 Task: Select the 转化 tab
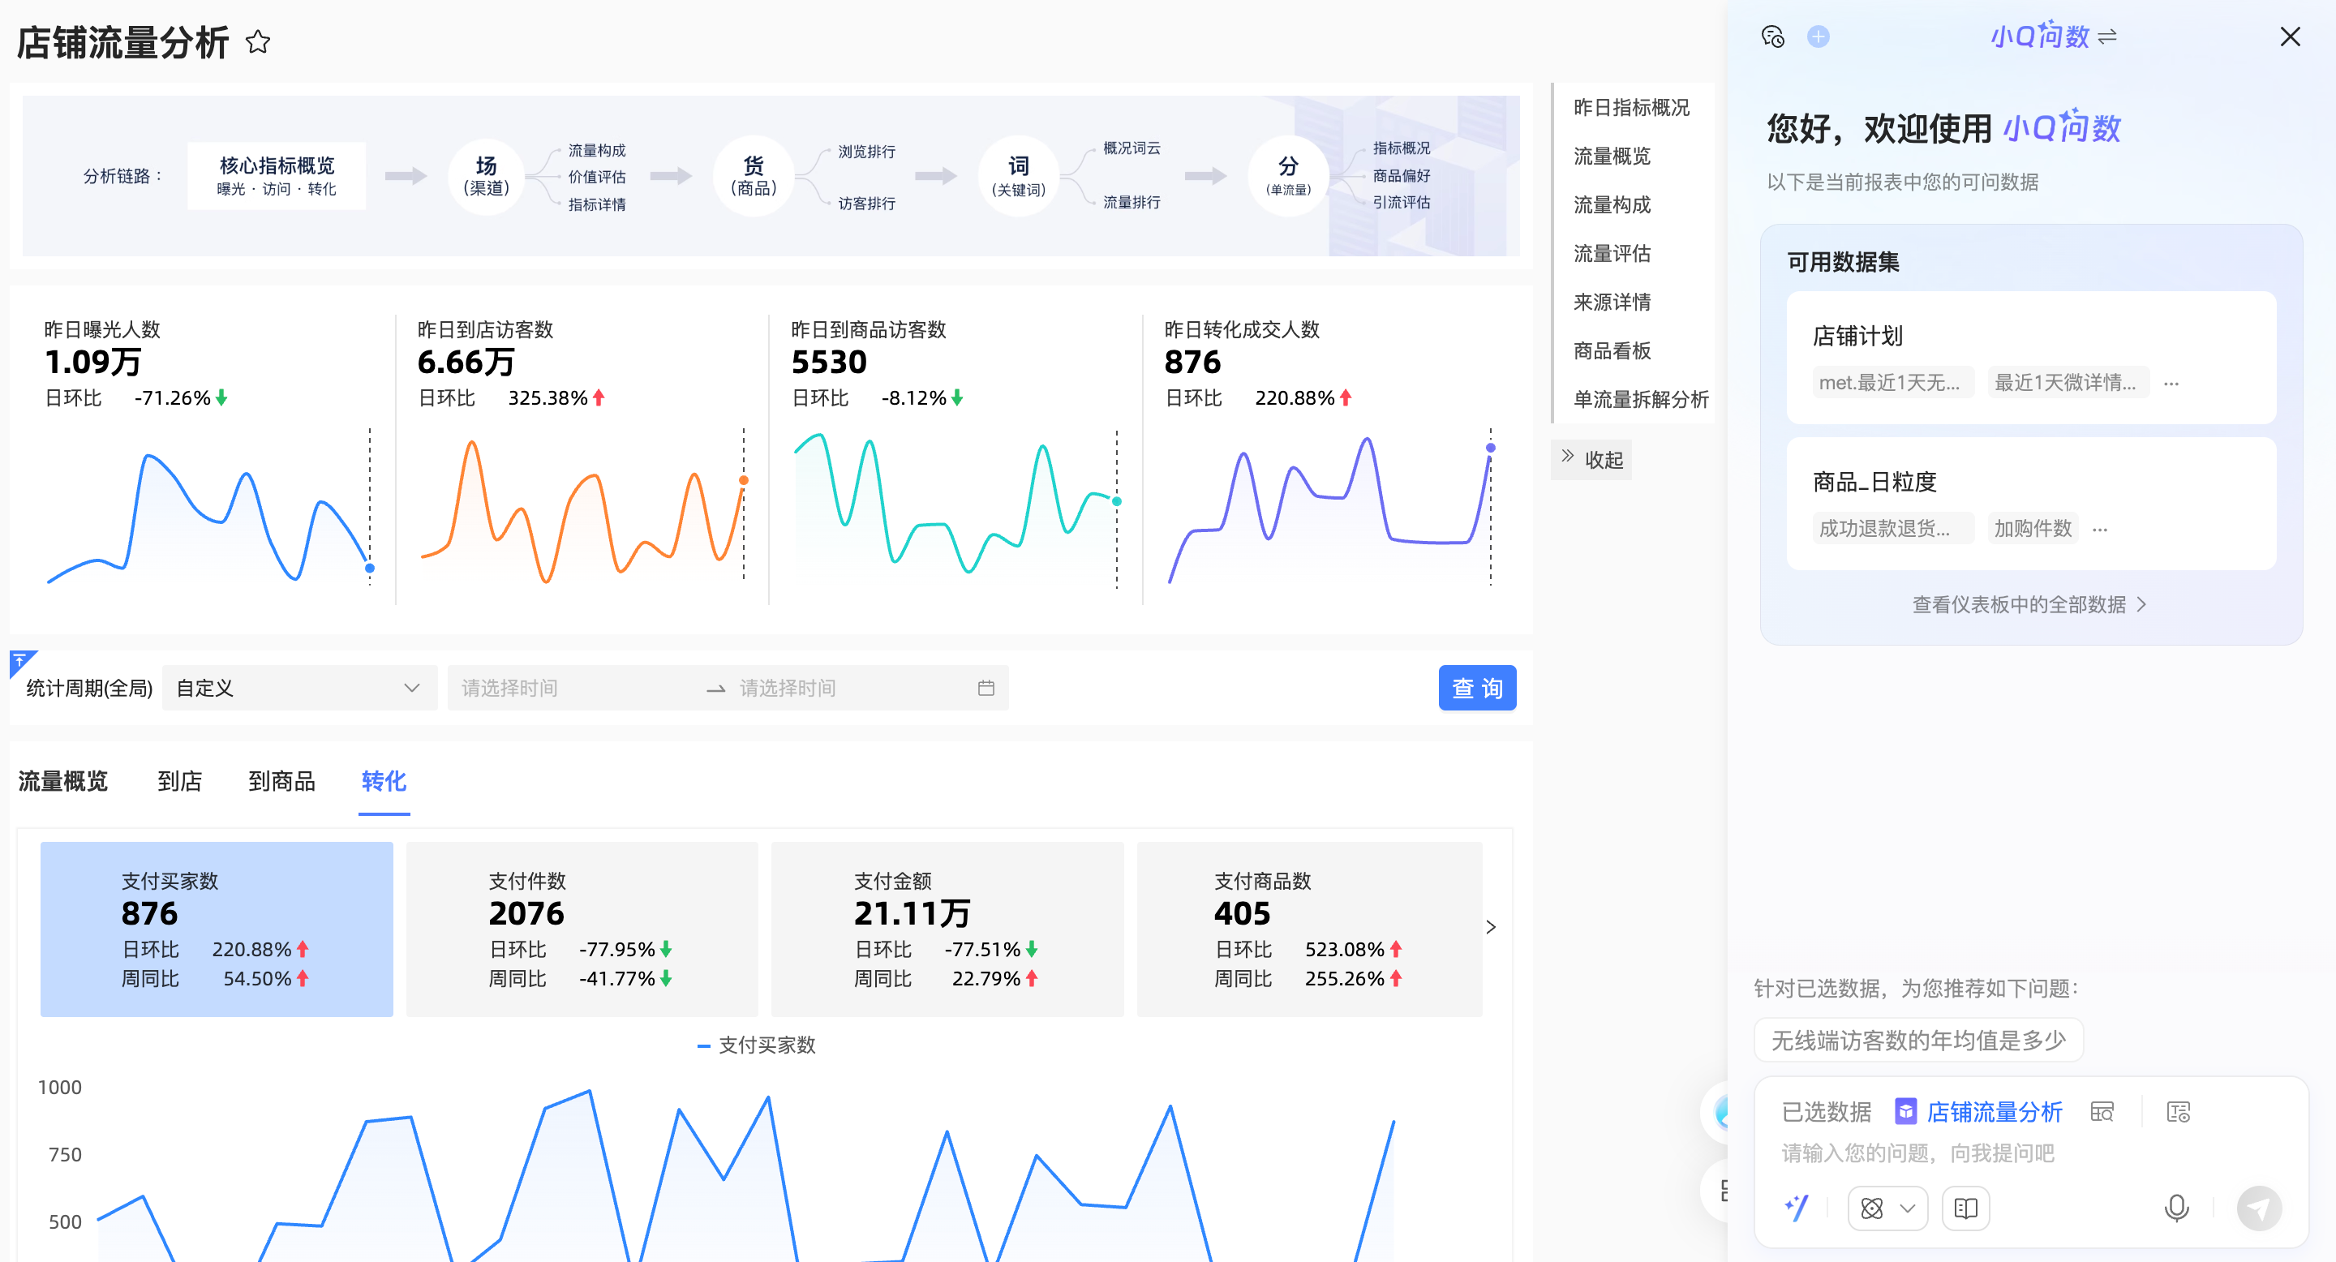(x=384, y=780)
